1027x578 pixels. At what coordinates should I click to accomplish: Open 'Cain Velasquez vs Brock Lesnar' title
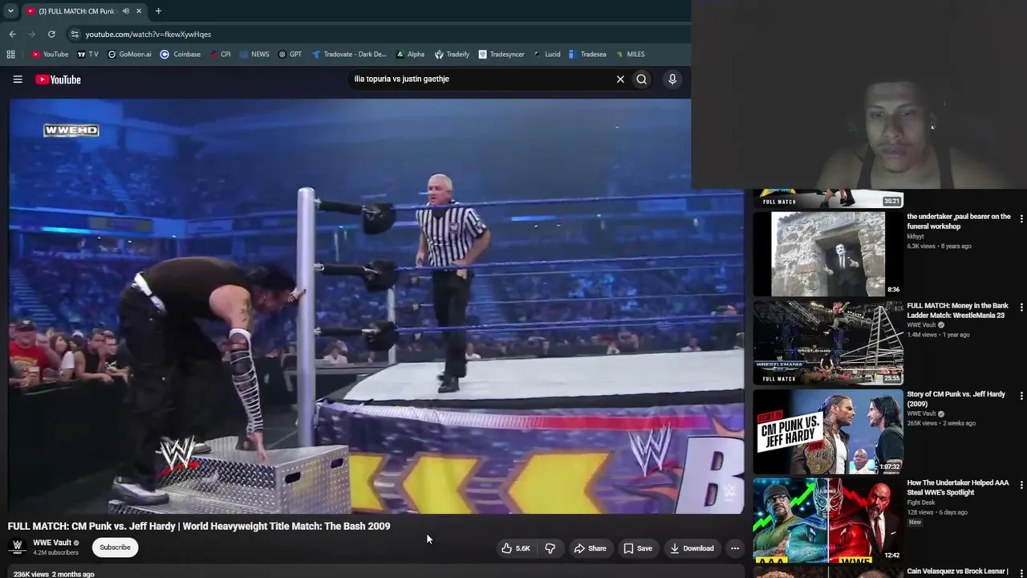coord(958,572)
